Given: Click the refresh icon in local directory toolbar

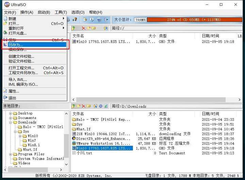Looking at the screenshot, I should 106,106.
